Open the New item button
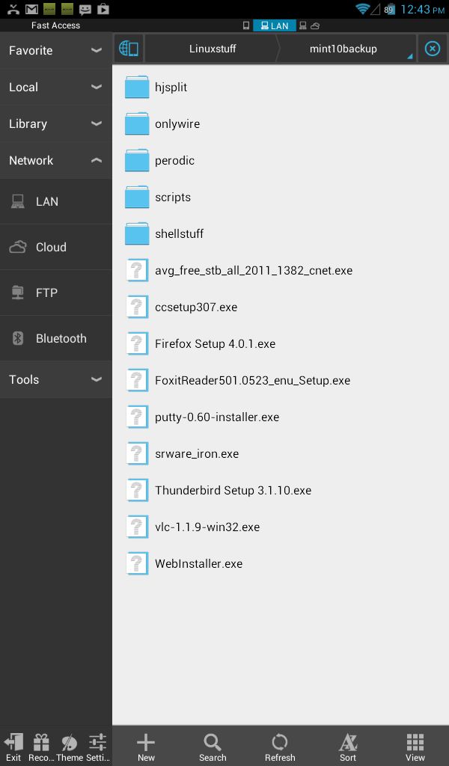This screenshot has width=449, height=766. click(146, 747)
